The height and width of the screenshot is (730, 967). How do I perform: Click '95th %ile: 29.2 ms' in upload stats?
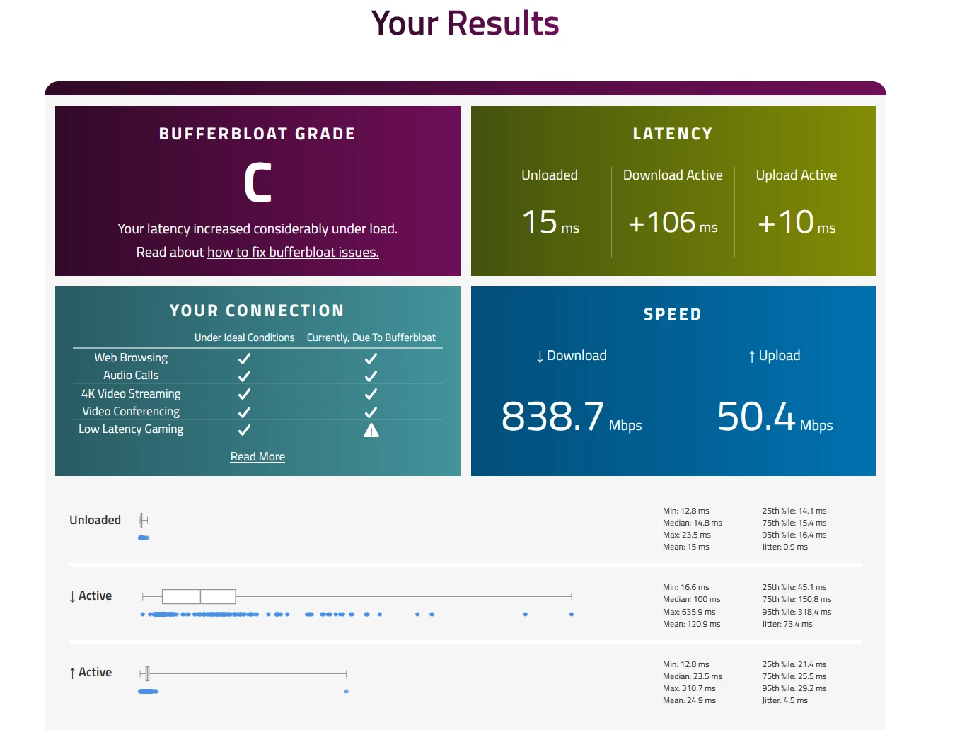coord(794,688)
